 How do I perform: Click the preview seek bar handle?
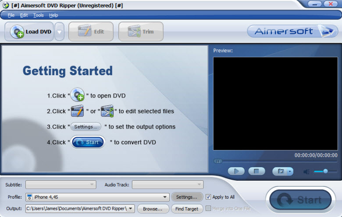(x=217, y=161)
